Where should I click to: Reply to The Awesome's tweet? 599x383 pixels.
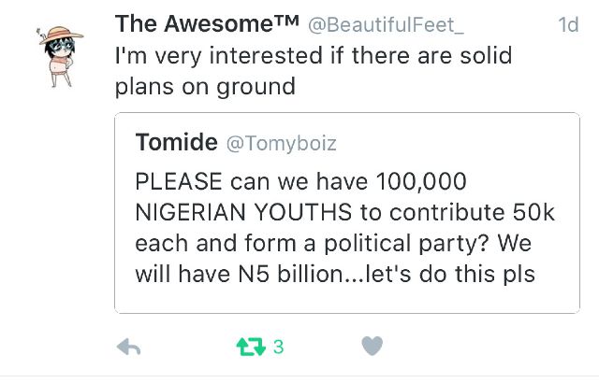tap(129, 347)
